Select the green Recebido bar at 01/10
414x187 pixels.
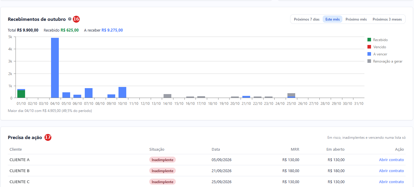tap(21, 94)
